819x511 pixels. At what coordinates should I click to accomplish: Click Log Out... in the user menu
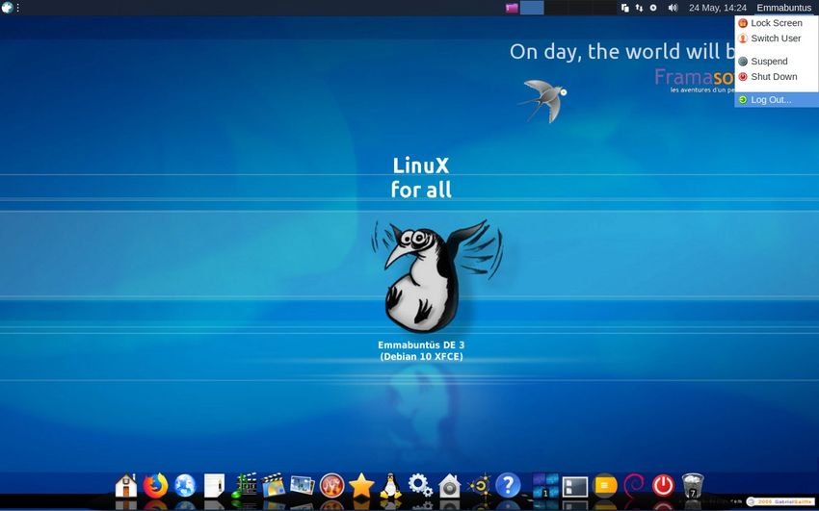777,99
